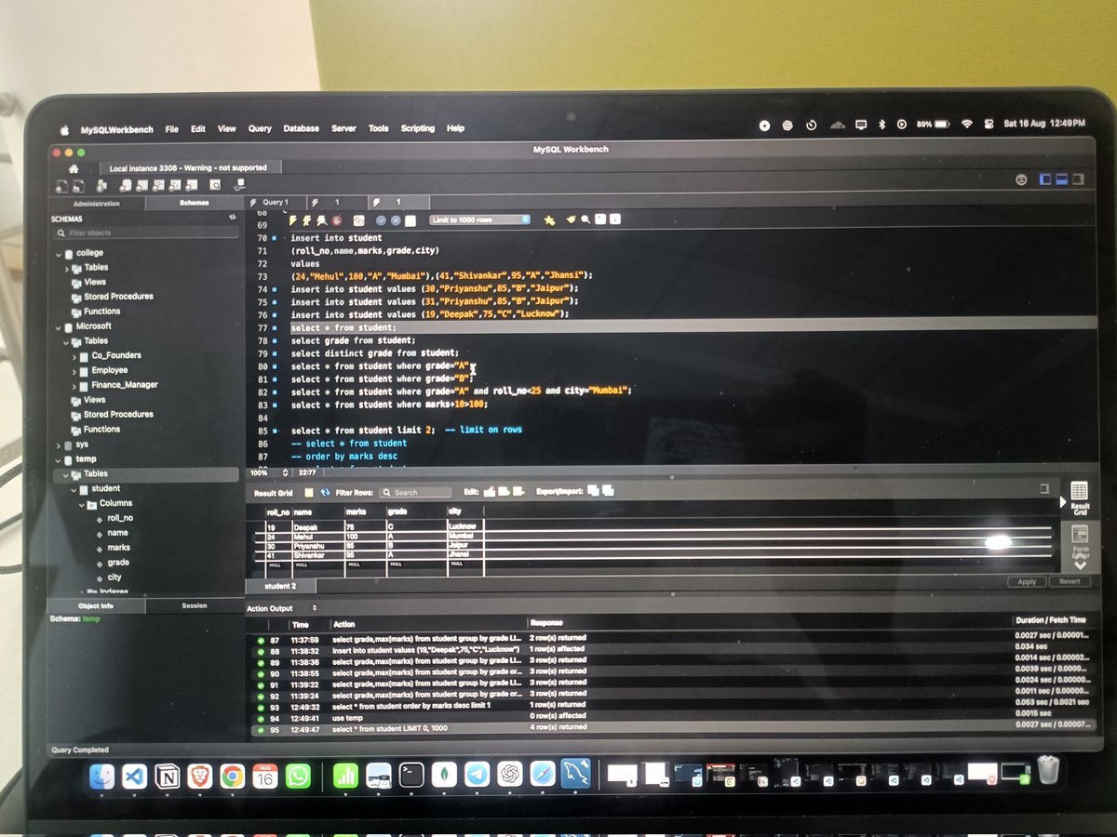
Task: Switch to the Administration tab
Action: click(x=97, y=203)
